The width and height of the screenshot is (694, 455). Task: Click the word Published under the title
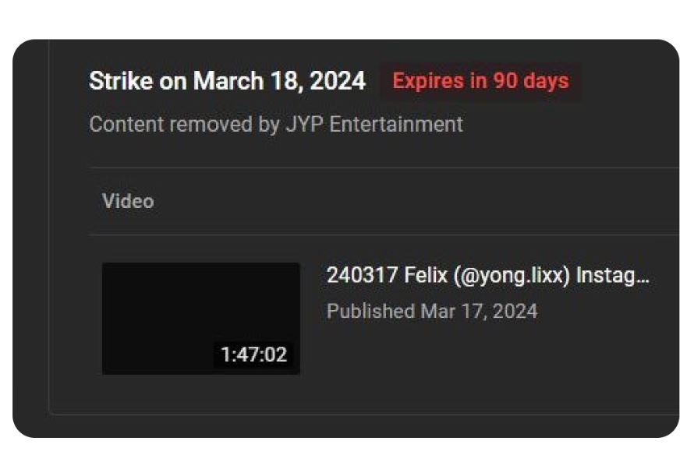coord(370,312)
